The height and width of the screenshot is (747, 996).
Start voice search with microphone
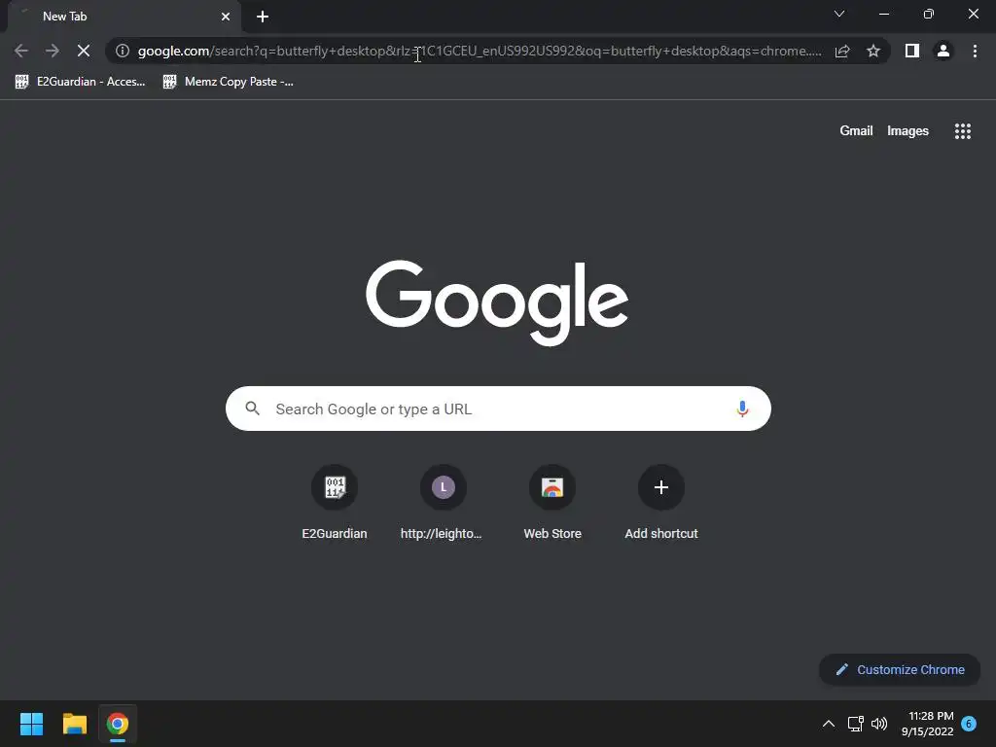pos(742,409)
